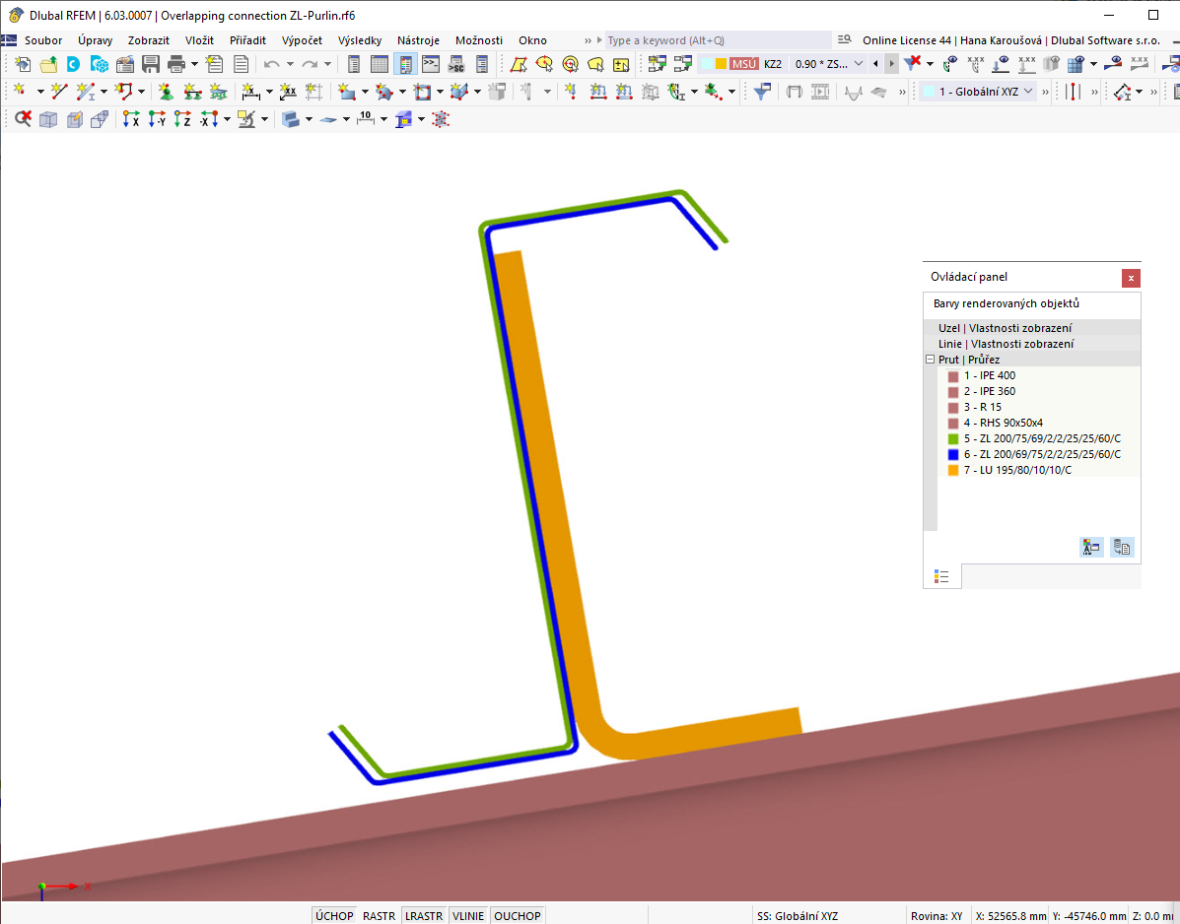Screen dimensions: 1180x924
Task: Select the new nodal support tool
Action: 166,92
